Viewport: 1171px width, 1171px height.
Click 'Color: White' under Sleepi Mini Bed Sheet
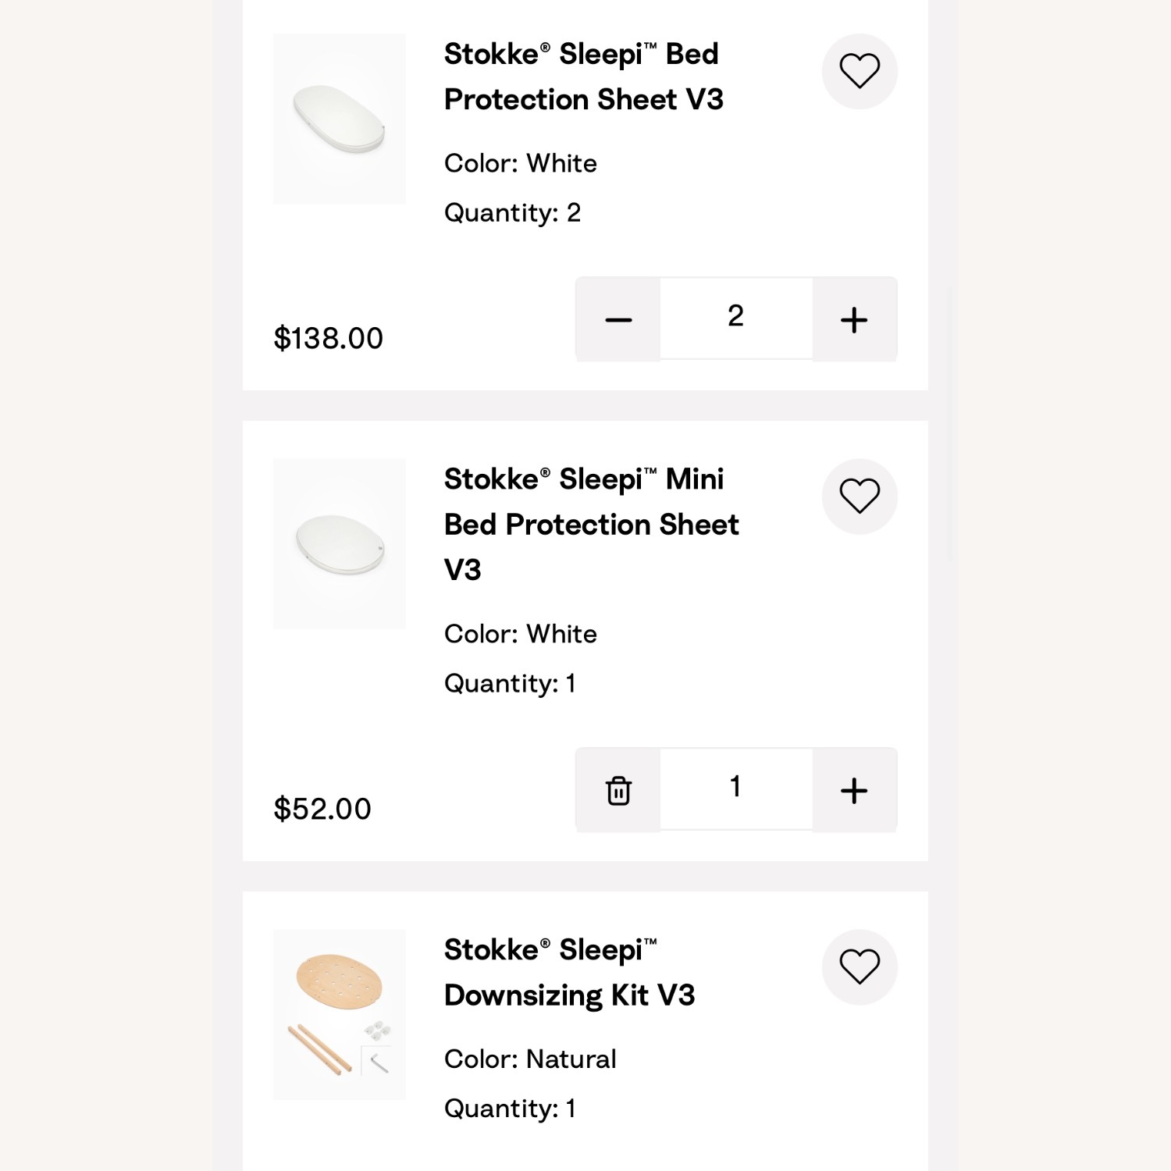521,634
